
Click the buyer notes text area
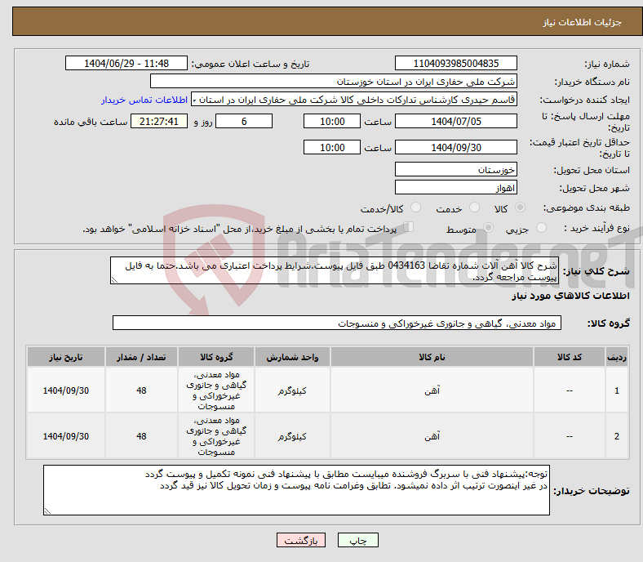pos(296,490)
